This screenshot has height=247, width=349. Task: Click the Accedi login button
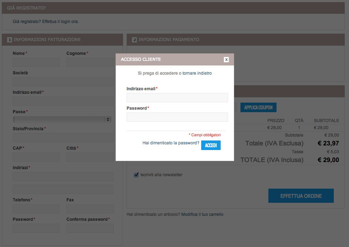click(211, 145)
